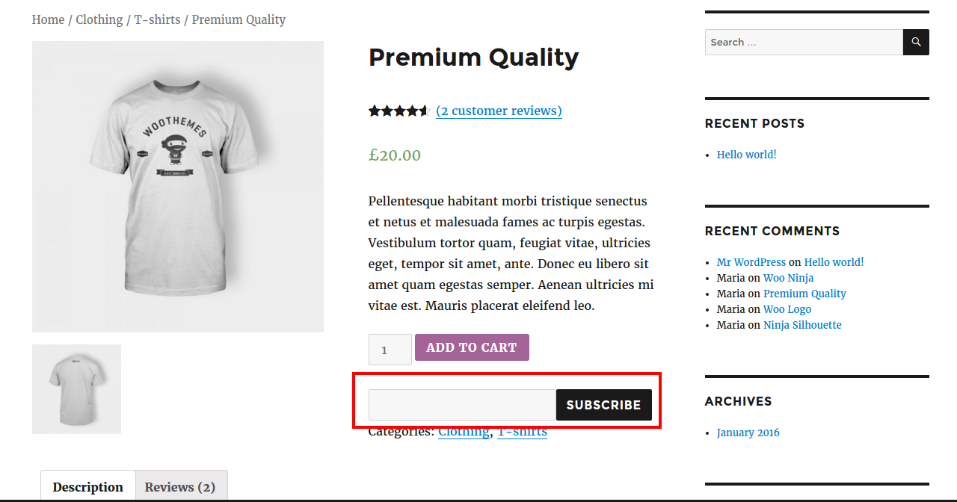Open the Hello world! recent post
Viewport: 957px width, 502px height.
746,155
